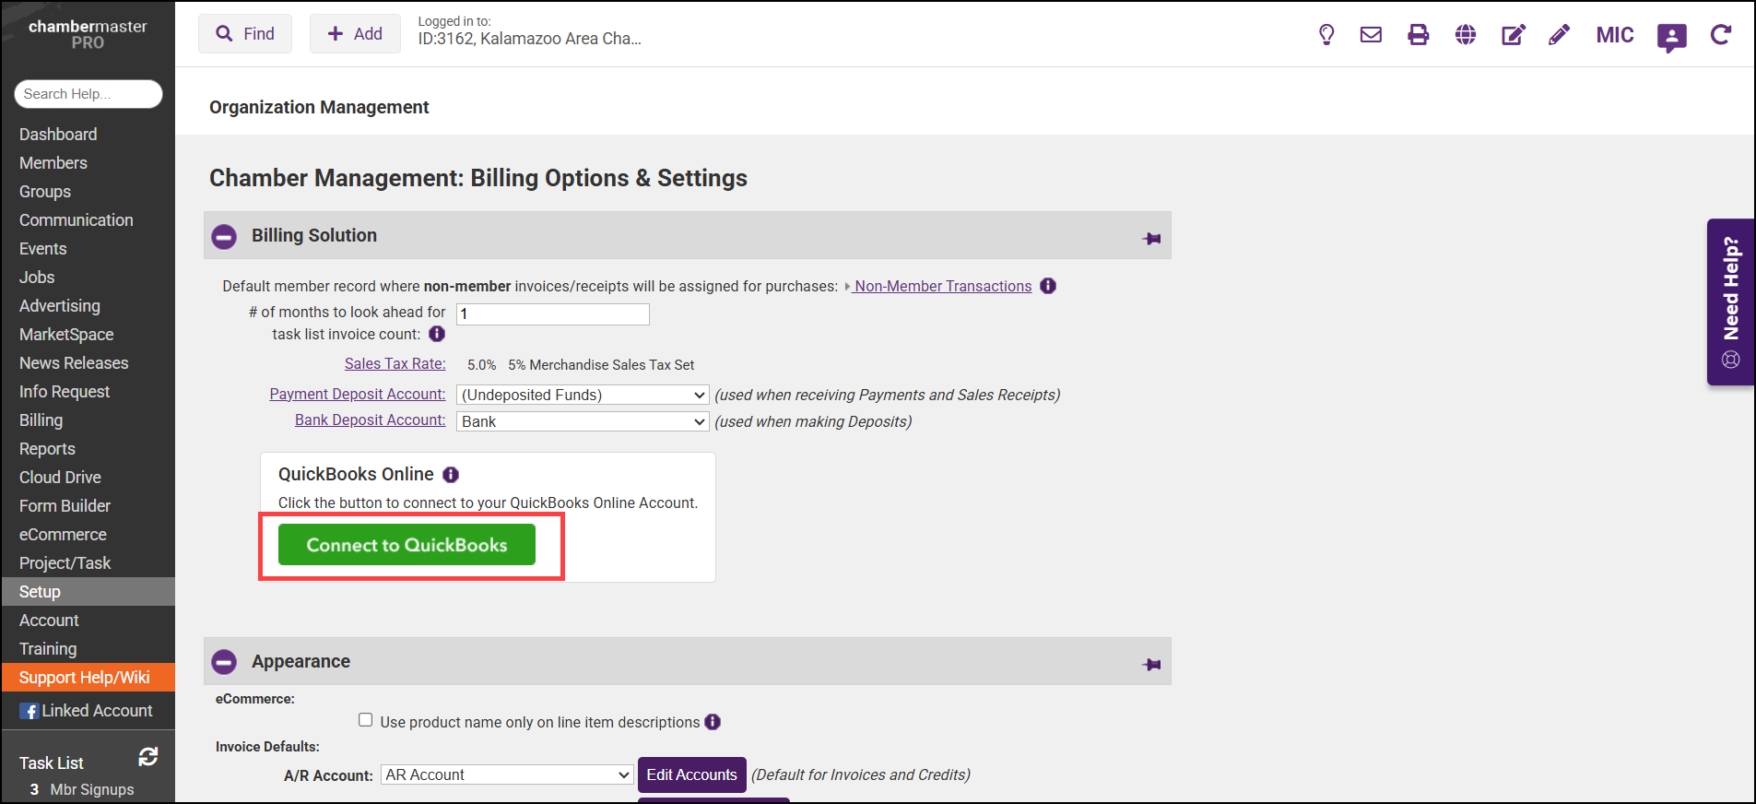Pin the Billing Solution section

[1151, 239]
